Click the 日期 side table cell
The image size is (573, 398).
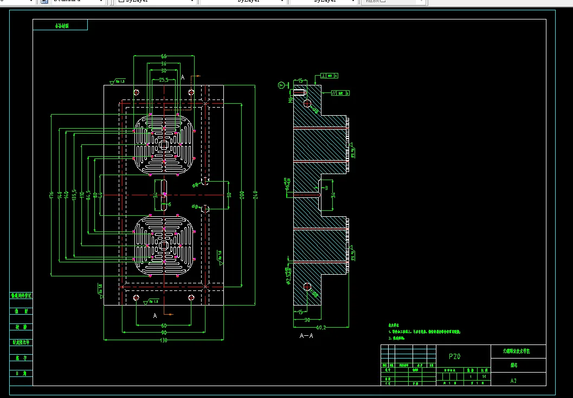pos(21,374)
